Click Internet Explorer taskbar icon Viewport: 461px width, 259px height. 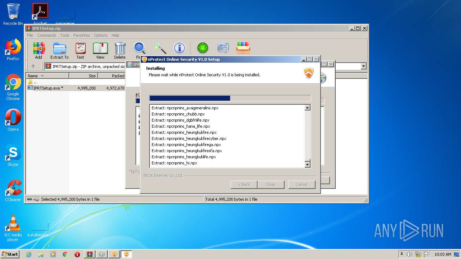28,254
